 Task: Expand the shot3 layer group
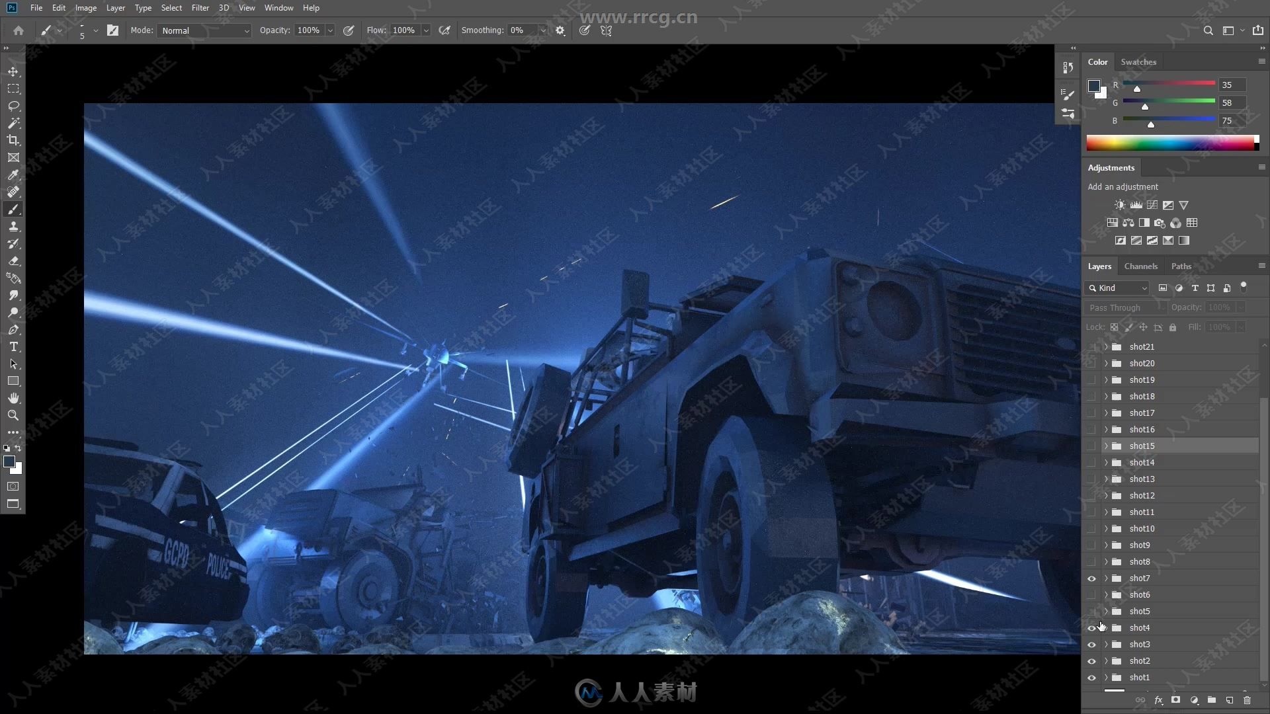[1105, 643]
